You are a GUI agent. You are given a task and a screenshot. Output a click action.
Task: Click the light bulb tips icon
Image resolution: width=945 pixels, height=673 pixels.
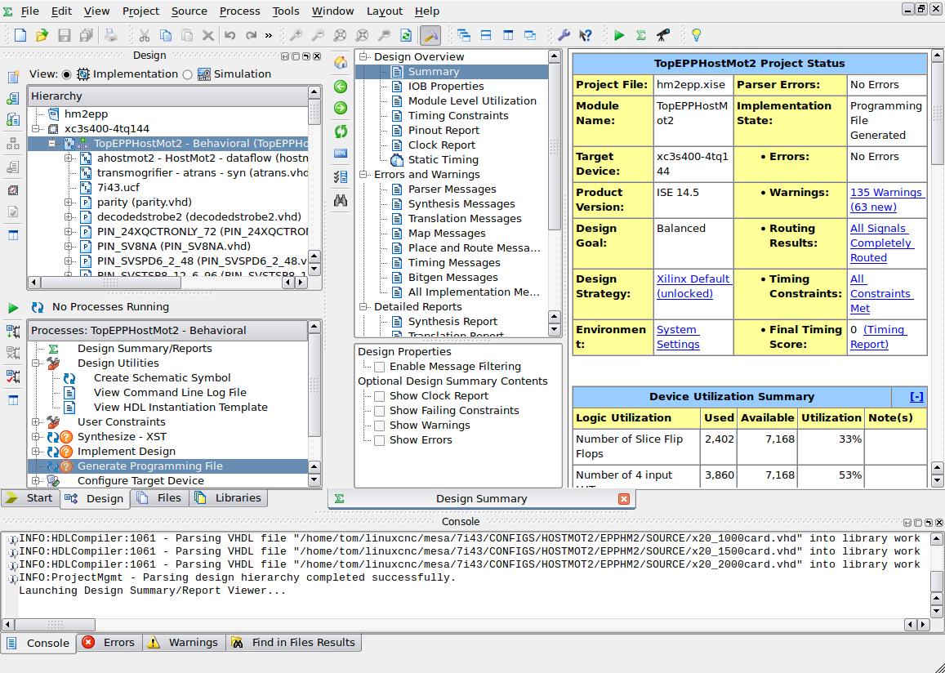pos(696,35)
